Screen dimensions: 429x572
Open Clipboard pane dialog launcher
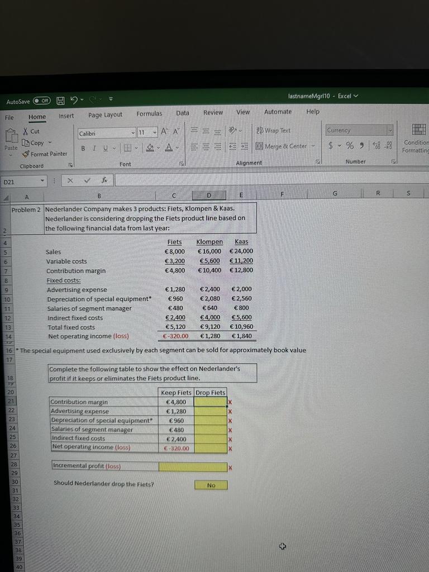[71, 165]
